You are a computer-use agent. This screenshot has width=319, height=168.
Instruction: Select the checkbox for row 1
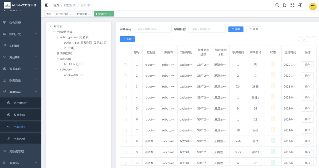125,65
